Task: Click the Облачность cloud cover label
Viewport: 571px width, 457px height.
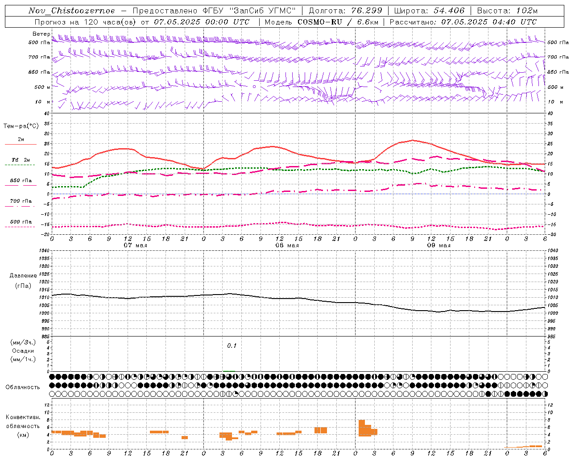Action: (23, 387)
